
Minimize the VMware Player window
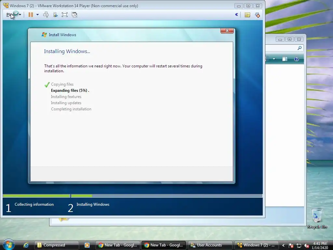(239, 6)
